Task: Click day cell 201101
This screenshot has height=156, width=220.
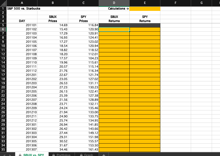Action: (22, 25)
